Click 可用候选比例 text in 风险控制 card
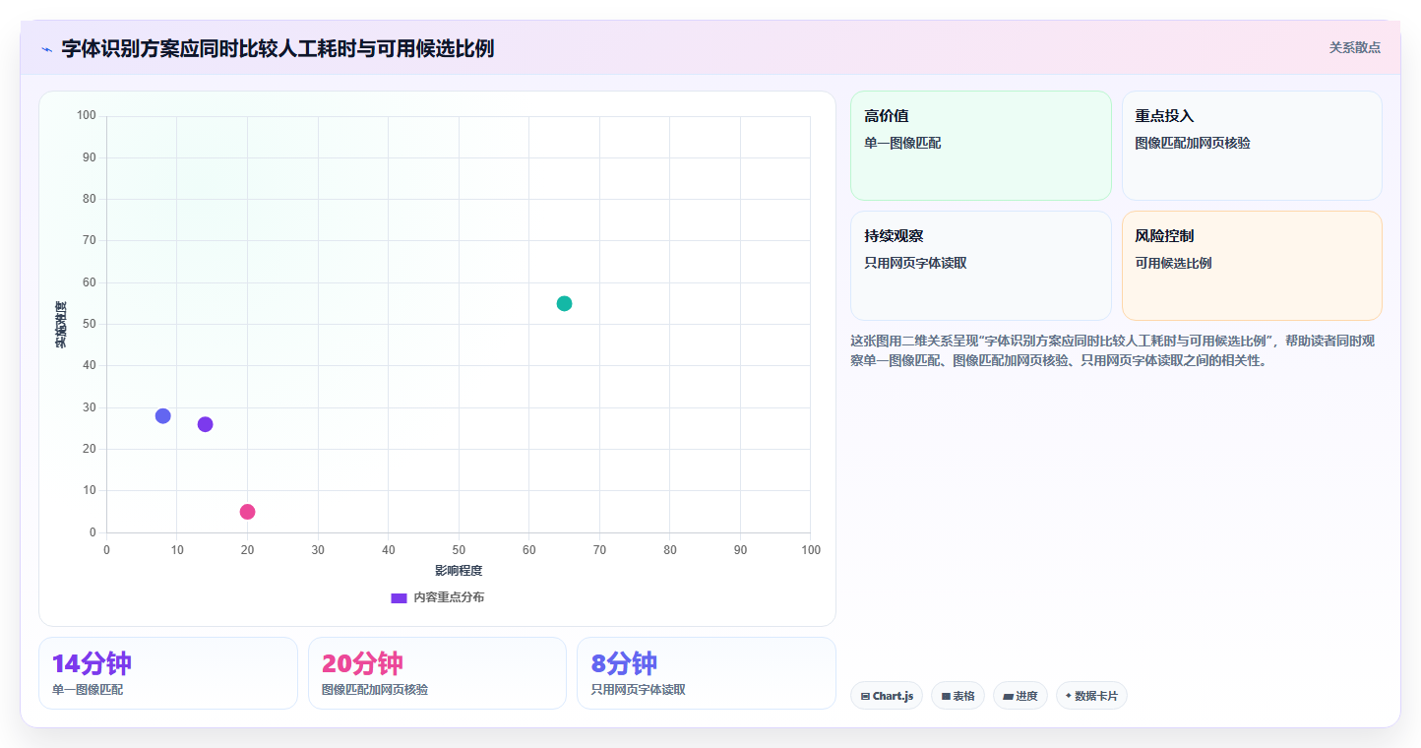Screen dimensions: 1421x748 point(1173,263)
